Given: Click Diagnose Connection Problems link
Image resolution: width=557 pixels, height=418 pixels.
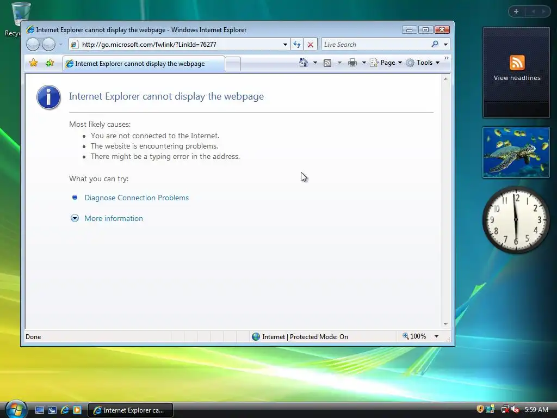Looking at the screenshot, I should [x=137, y=198].
